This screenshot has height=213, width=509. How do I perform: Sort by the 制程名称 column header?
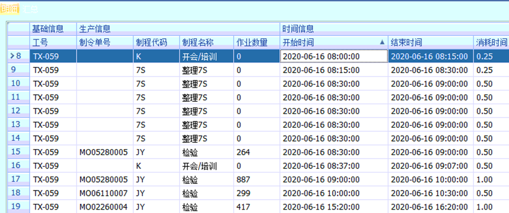pos(207,42)
